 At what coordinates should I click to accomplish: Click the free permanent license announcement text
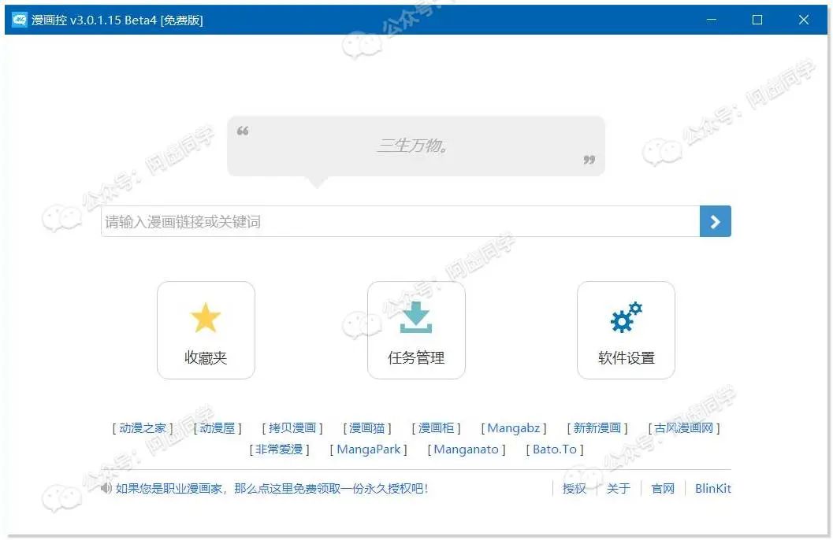point(271,489)
